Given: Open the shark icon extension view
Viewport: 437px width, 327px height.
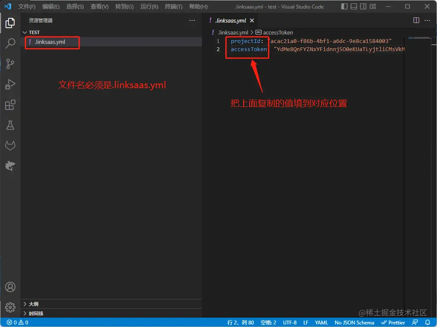Looking at the screenshot, I should [x=10, y=166].
